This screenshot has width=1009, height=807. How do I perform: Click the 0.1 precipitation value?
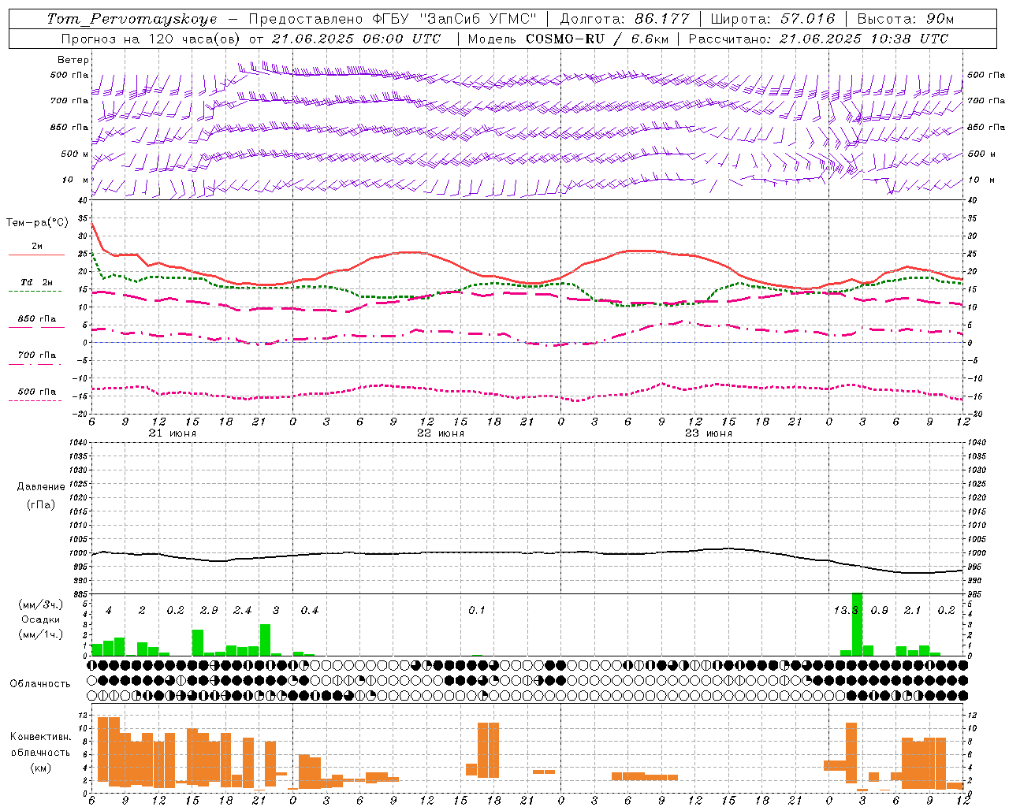coord(477,611)
